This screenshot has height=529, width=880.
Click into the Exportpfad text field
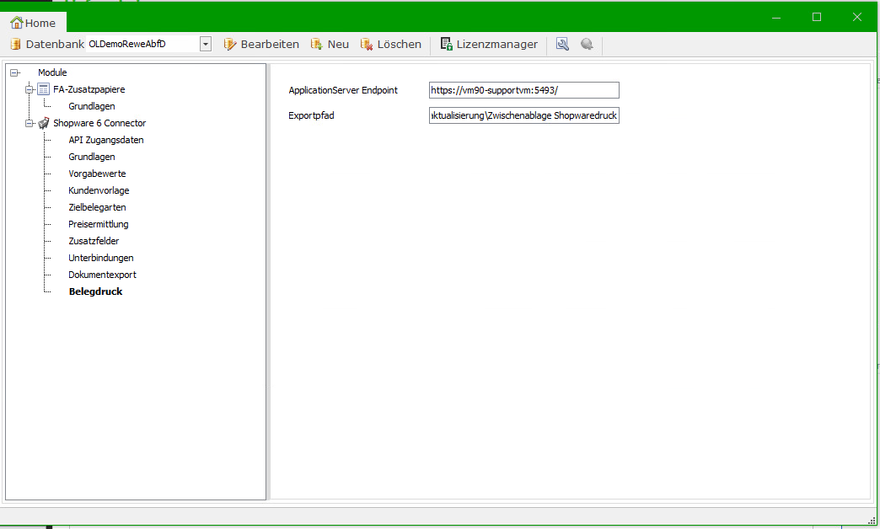pos(523,115)
